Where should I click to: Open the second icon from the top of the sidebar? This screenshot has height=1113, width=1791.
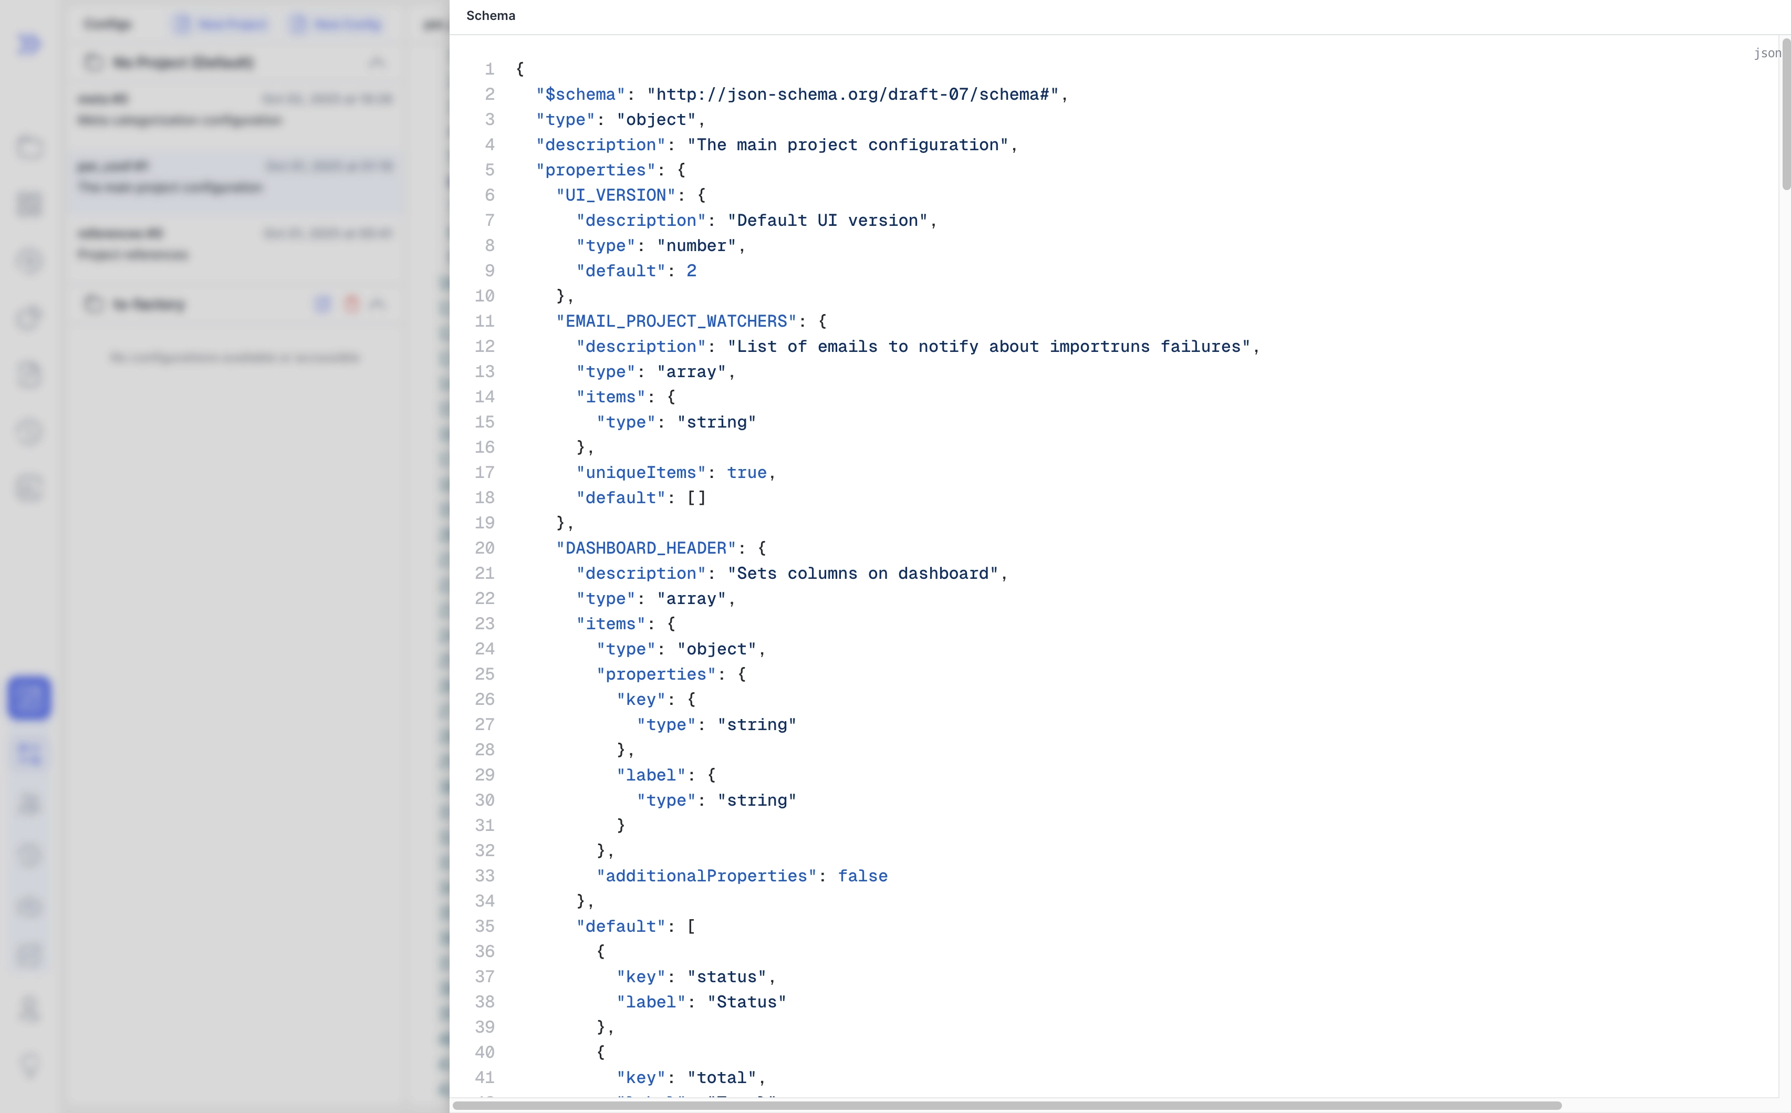tap(29, 147)
